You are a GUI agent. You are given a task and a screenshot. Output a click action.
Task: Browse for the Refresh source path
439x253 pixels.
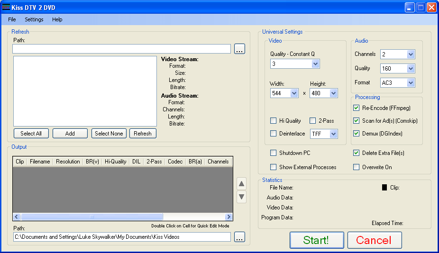tap(239, 49)
